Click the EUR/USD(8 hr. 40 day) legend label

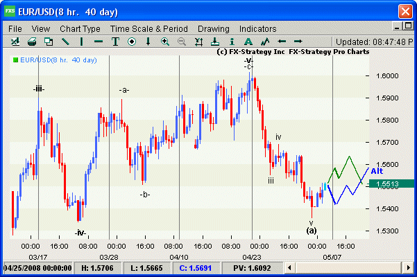tap(58, 60)
